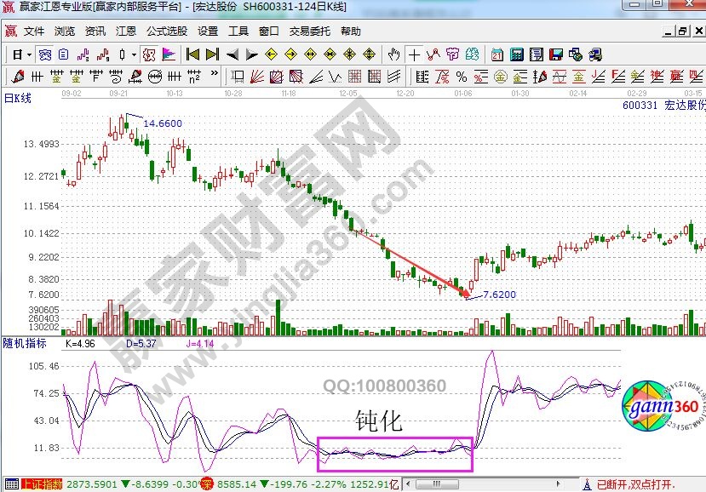Toggle the red framed chart icon
The width and height of the screenshot is (706, 492).
click(148, 54)
